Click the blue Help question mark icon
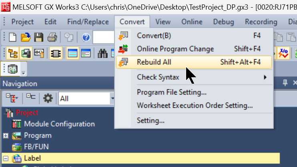Image resolution: width=297 pixels, height=167 pixels. [86, 37]
